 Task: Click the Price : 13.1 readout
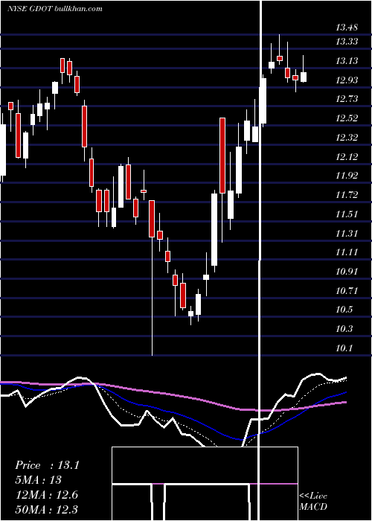47,465
